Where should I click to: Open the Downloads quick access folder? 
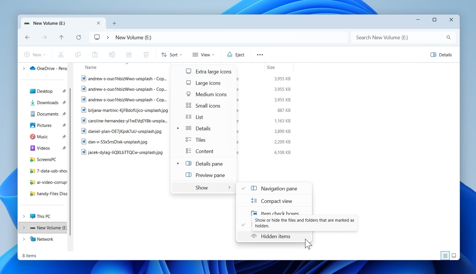[x=47, y=102]
